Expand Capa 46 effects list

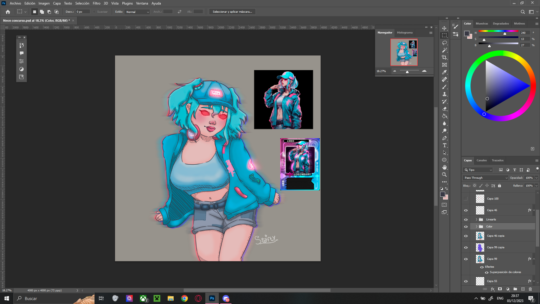tap(534, 210)
